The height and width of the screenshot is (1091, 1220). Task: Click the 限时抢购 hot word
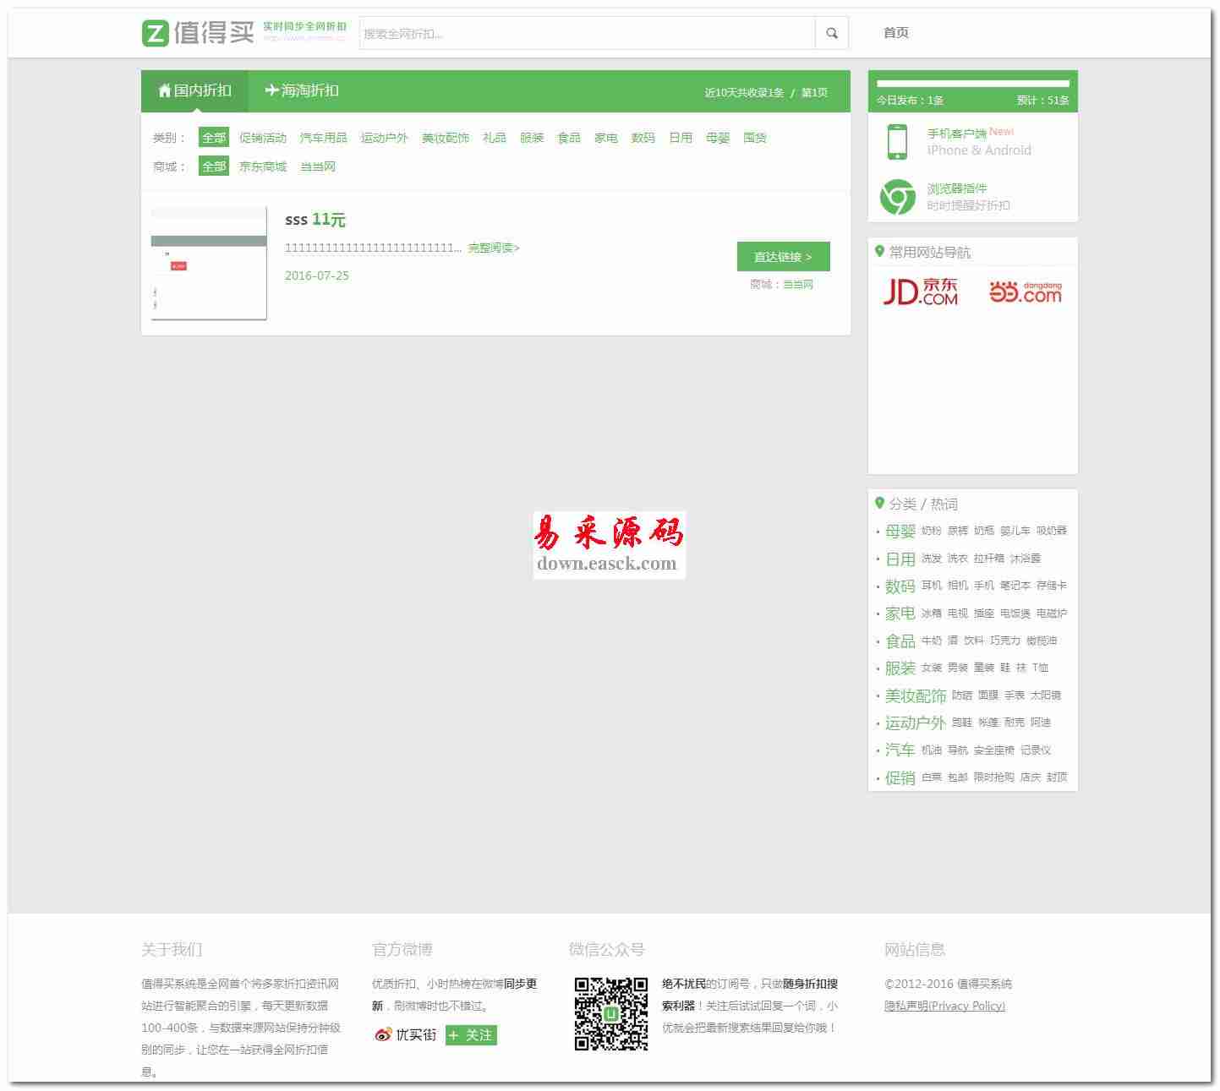coord(994,777)
